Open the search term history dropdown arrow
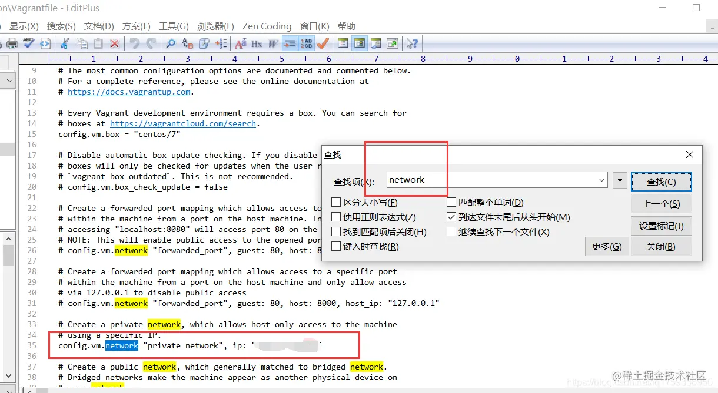The height and width of the screenshot is (393, 718). 601,180
